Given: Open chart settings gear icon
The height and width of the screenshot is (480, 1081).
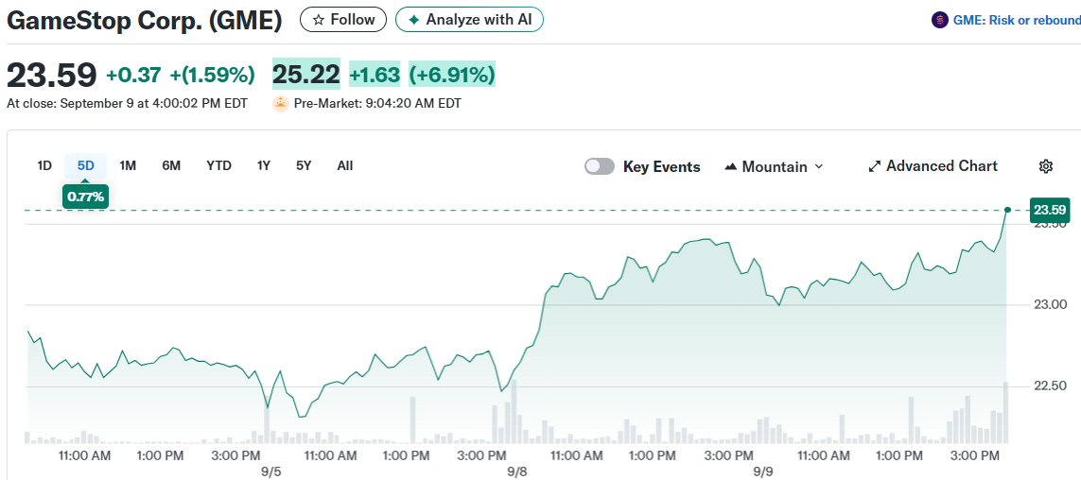Looking at the screenshot, I should (x=1046, y=166).
